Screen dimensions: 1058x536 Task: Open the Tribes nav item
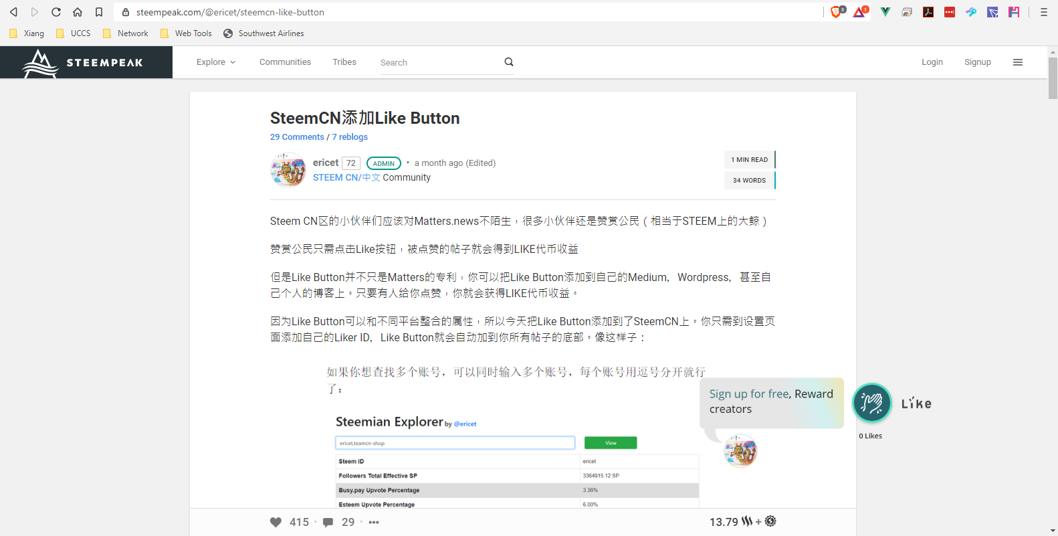pyautogui.click(x=344, y=62)
